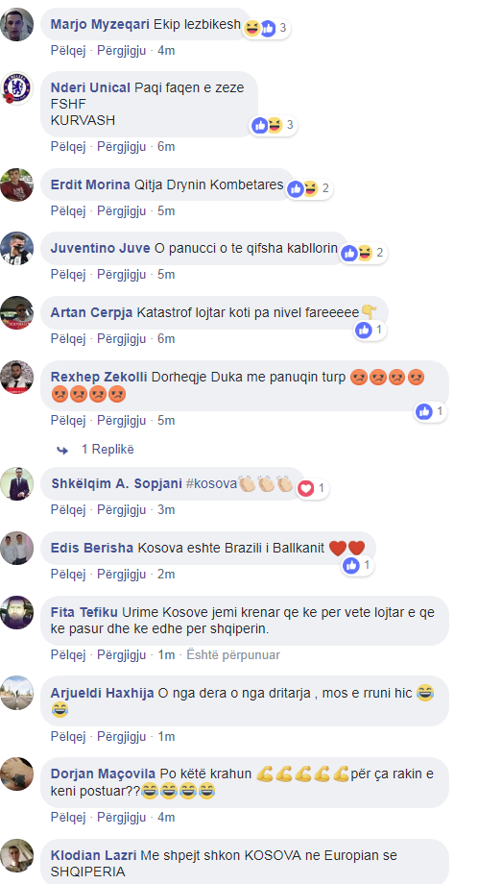Open Klodian Lazri's profile name link
The height and width of the screenshot is (884, 478).
pos(93,855)
